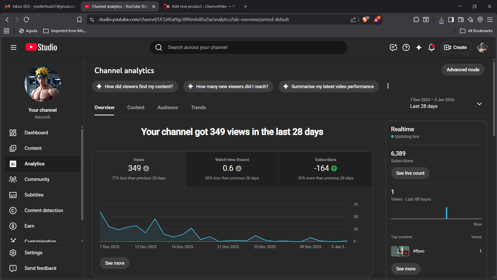This screenshot has height=280, width=497.
Task: Open the All Bookmarks folder
Action: click(476, 31)
